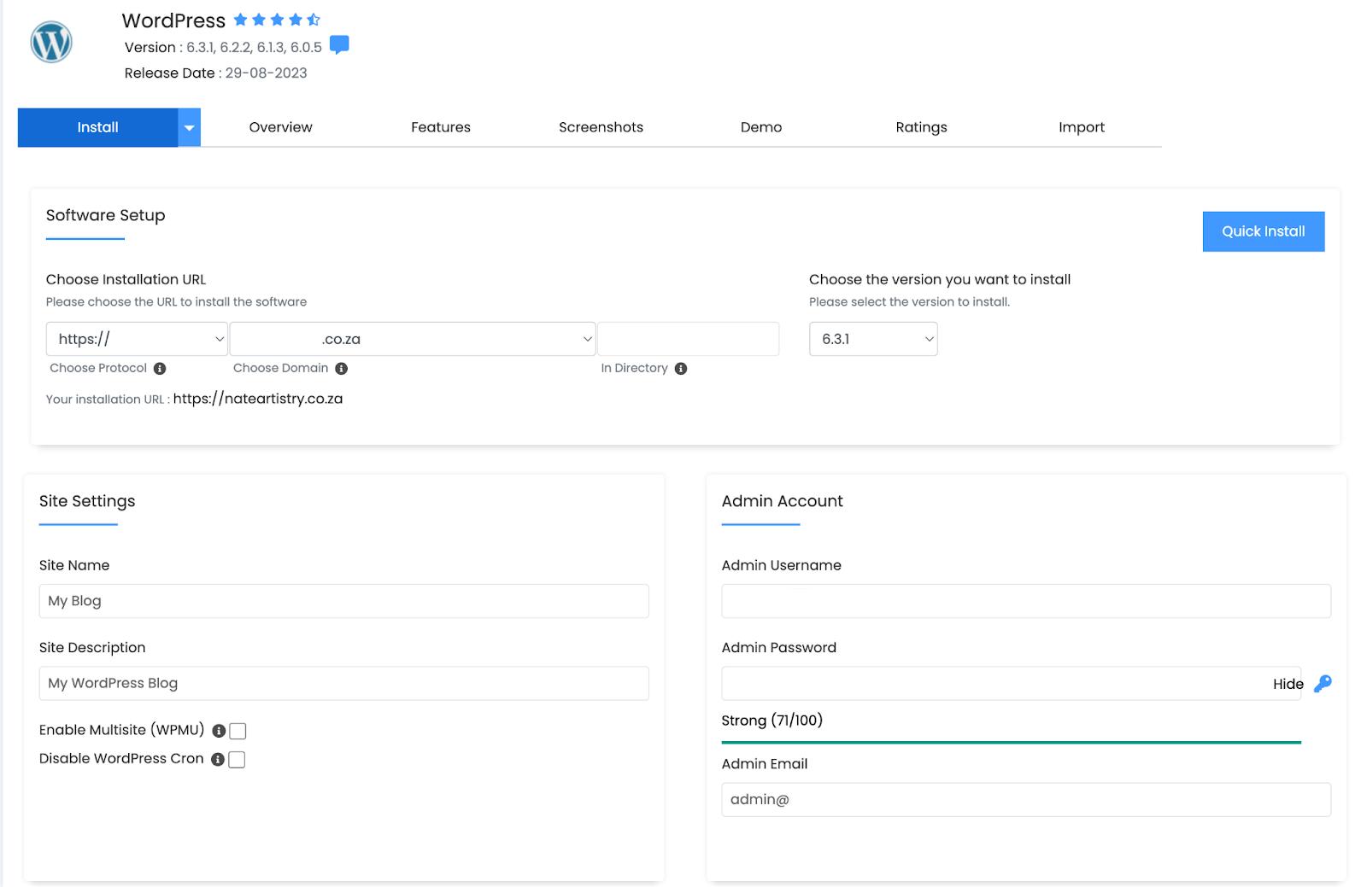Click the WordPress title text
1367x887 pixels.
point(173,20)
